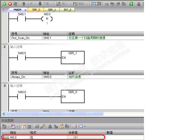Click the green Run PLC icon

click(4, 4)
